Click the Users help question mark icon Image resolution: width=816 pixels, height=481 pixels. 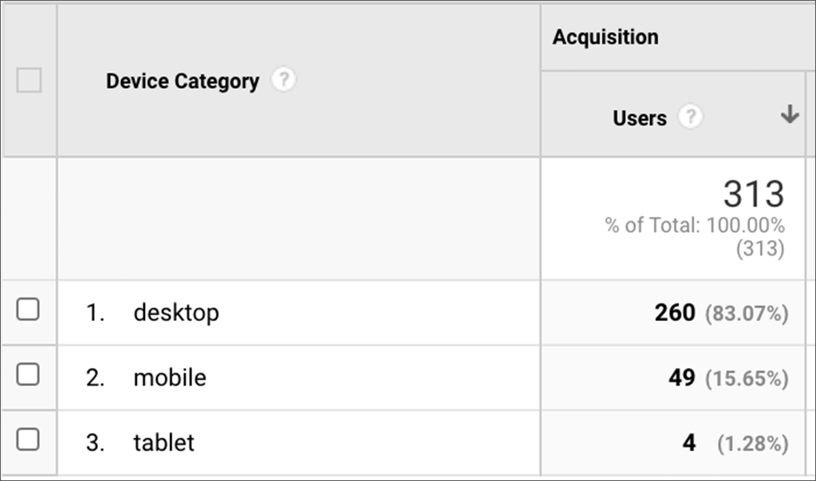tap(691, 117)
